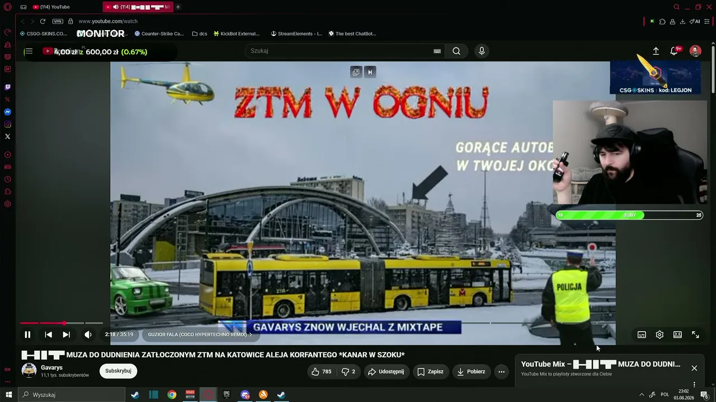
Task: Open the YouTube account avatar menu
Action: click(x=695, y=51)
